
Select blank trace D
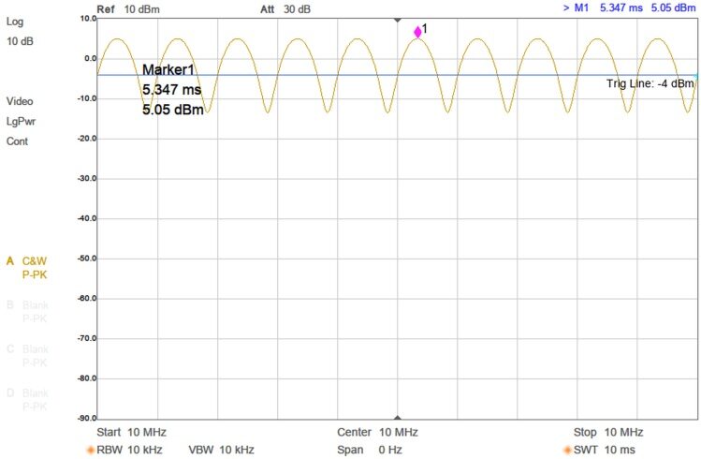(28, 399)
